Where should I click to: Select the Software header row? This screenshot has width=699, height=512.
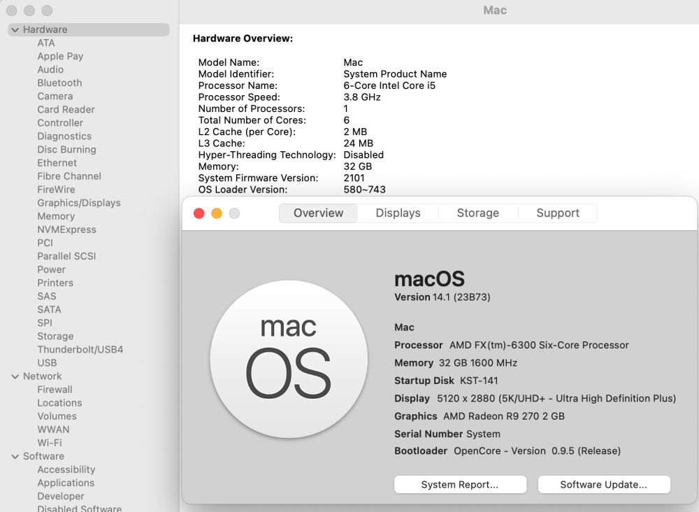coord(89,457)
